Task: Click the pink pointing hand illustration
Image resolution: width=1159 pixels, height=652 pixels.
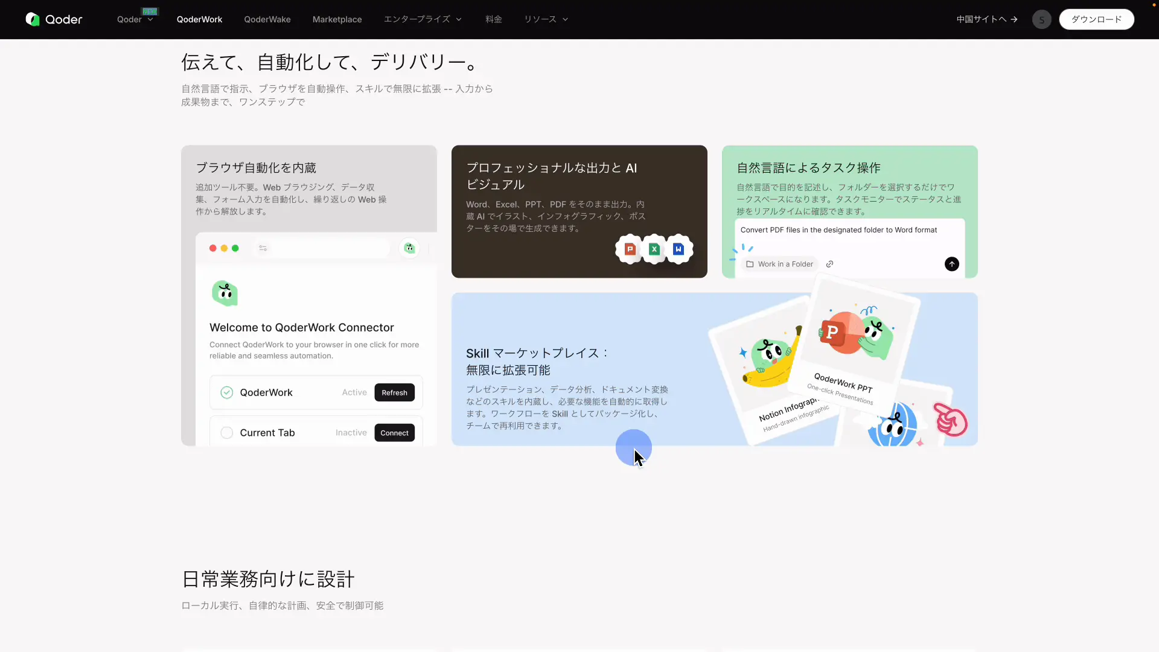Action: point(950,419)
